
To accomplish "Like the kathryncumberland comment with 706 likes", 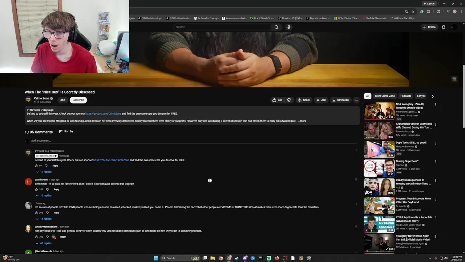I will click(36, 237).
